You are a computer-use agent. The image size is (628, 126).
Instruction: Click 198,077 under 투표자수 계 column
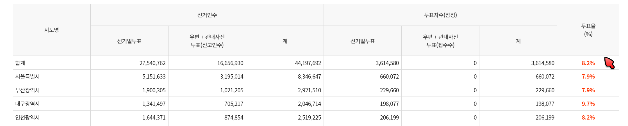click(x=545, y=104)
